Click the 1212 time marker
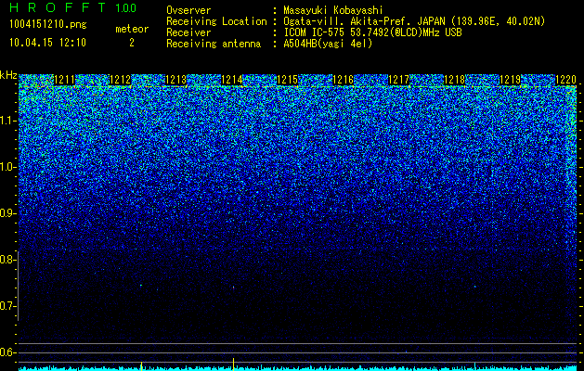 (x=121, y=79)
